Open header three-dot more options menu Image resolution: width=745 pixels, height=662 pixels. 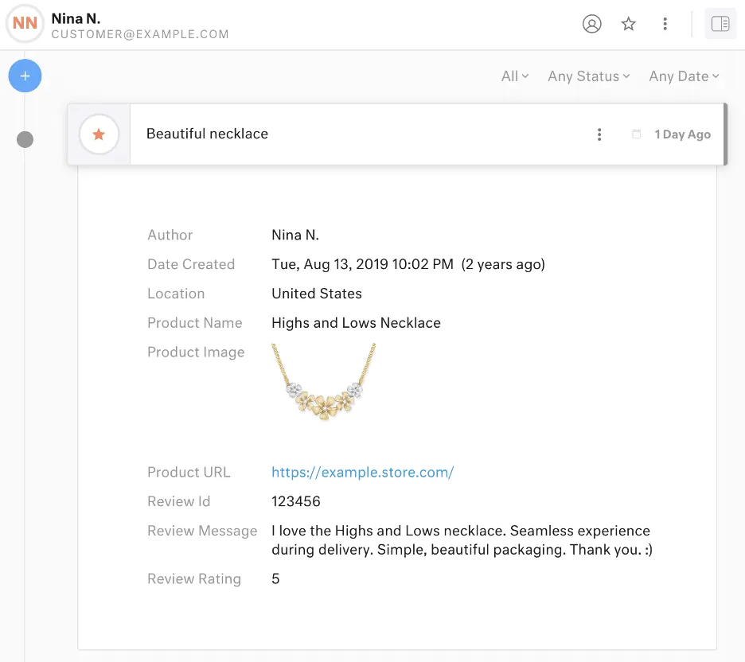point(665,24)
